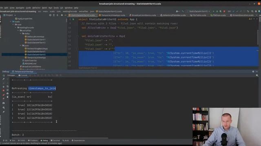Image resolution: width=261 pixels, height=146 pixels.
Task: Open the Run tool window button
Action: click(13, 141)
